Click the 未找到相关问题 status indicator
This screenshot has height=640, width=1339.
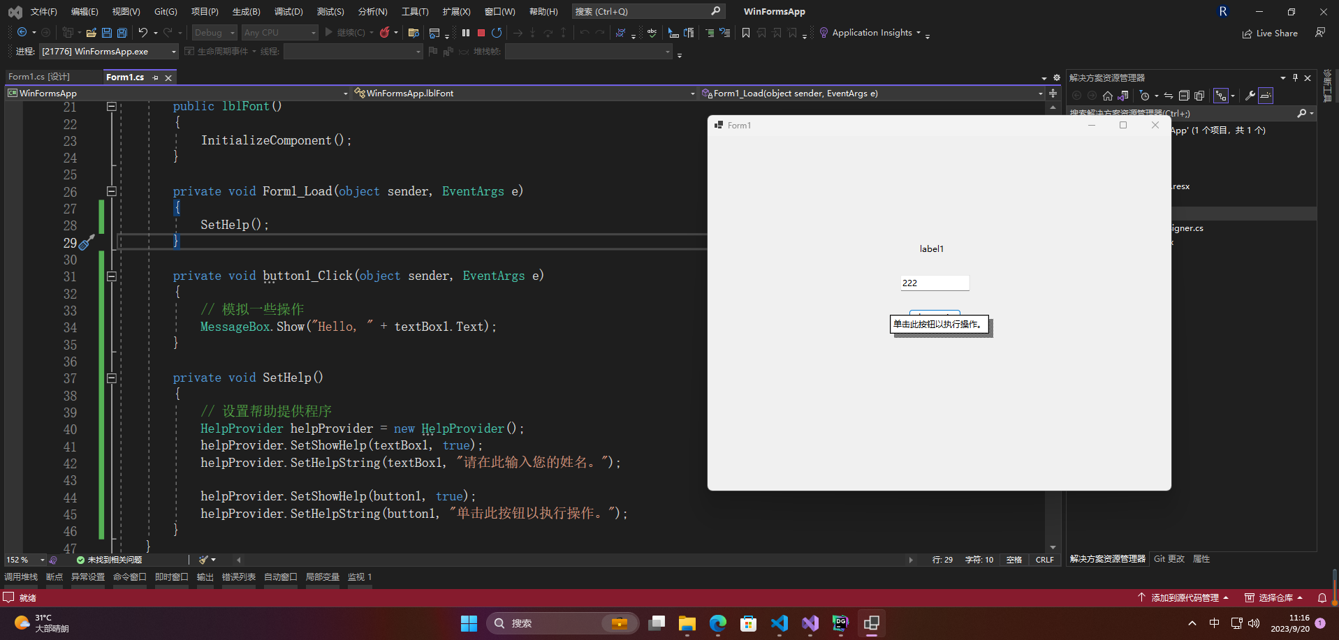109,560
